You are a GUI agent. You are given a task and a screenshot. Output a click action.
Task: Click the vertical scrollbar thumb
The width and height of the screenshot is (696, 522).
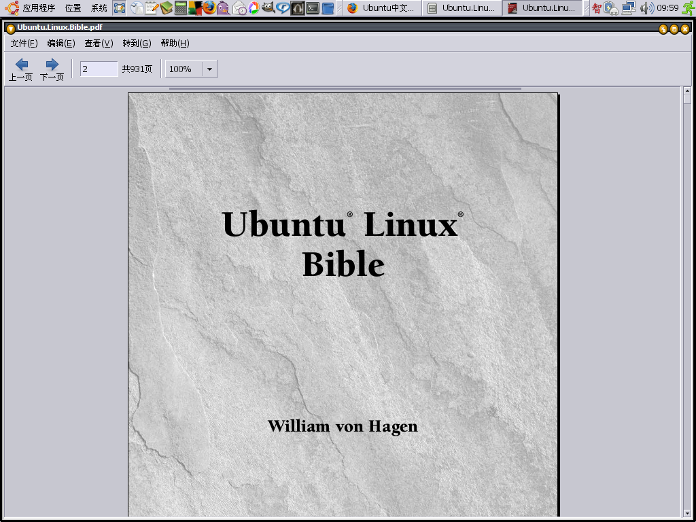coord(687,99)
